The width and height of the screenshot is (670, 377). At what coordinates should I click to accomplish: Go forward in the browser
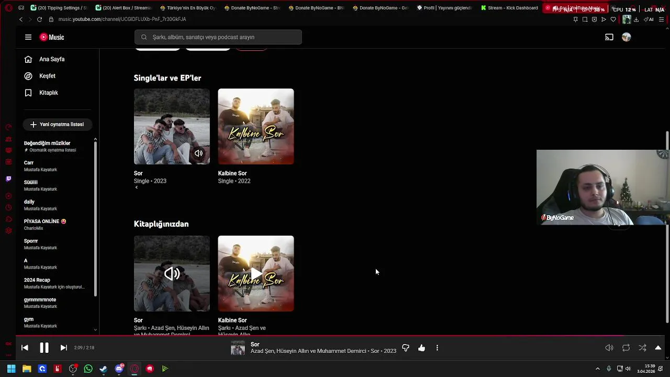click(30, 19)
